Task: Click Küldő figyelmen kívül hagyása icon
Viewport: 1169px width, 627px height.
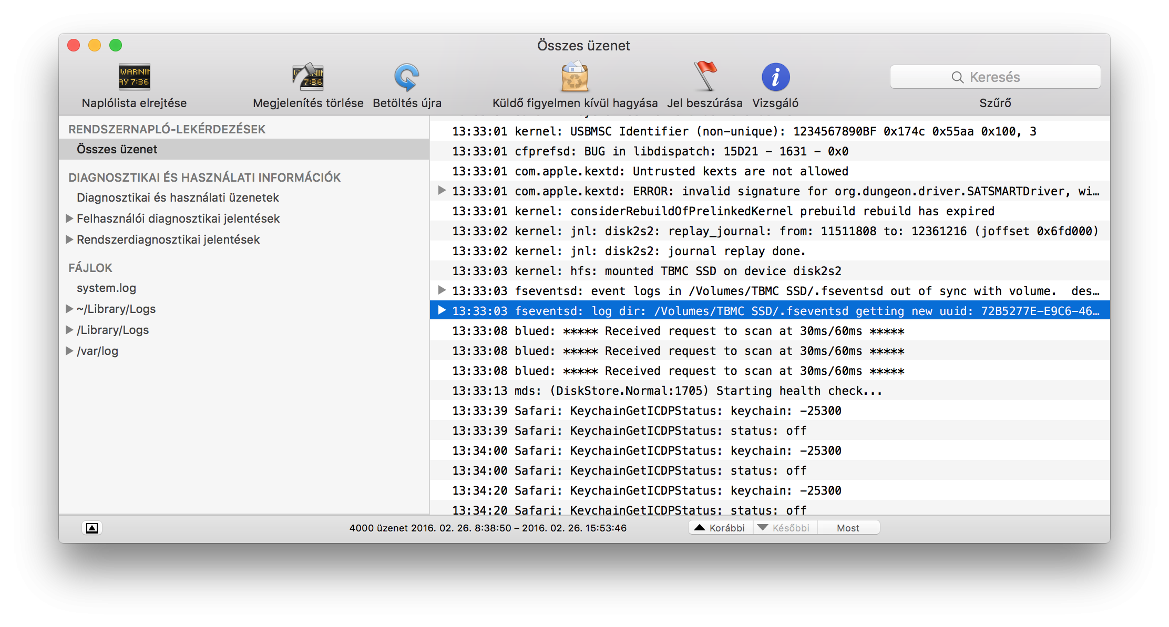Action: [x=575, y=77]
